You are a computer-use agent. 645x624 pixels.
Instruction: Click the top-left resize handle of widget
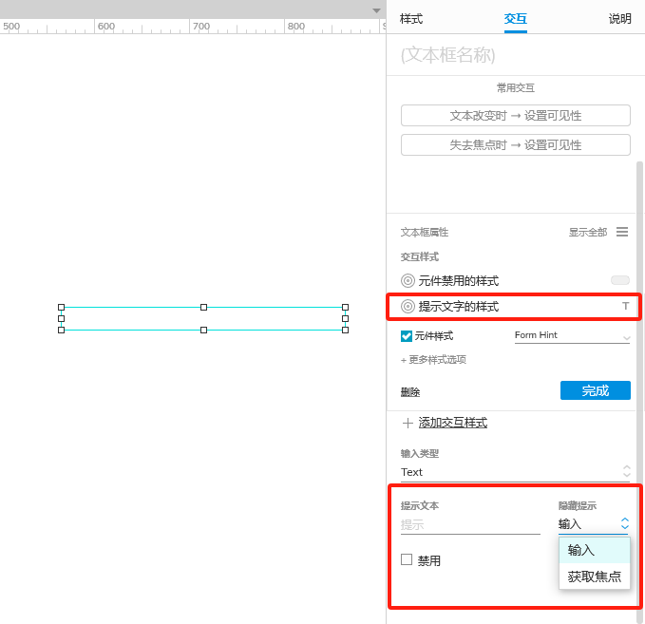(62, 308)
